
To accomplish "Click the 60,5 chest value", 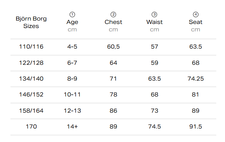I will point(113,47).
